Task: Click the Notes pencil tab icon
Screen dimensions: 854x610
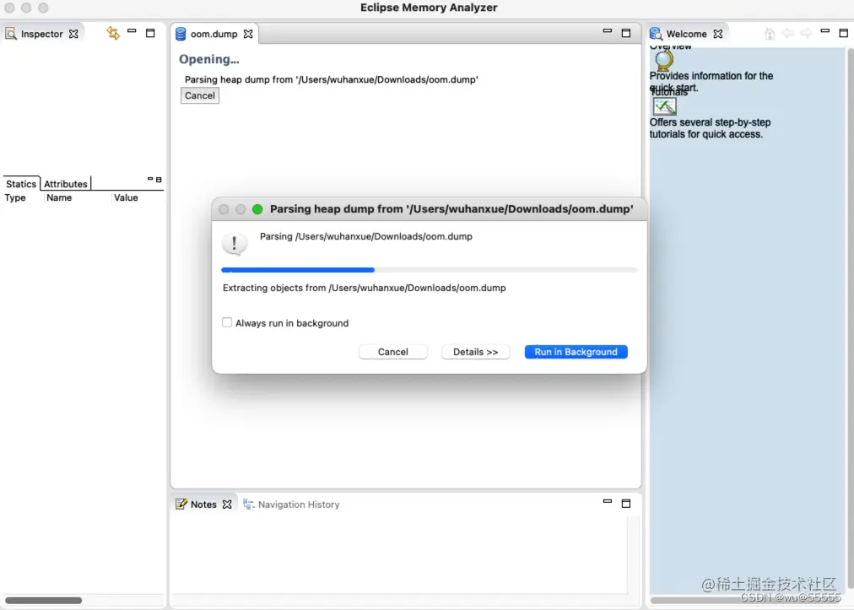Action: pos(181,505)
